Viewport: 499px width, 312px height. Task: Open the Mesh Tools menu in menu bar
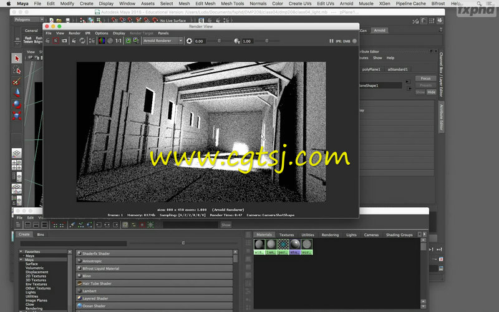click(232, 4)
